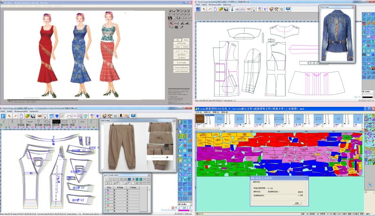The height and width of the screenshot is (216, 375).
Task: Click dialog button in auto-marker progress dialog
Action: coord(297,203)
